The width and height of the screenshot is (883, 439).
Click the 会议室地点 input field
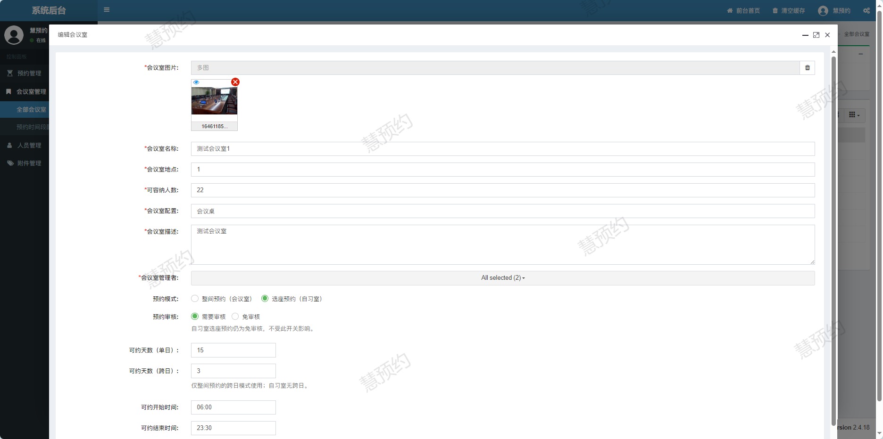[x=503, y=170]
